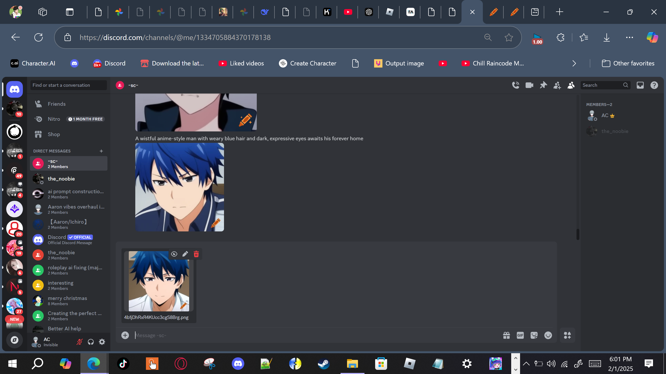Open the Other favorites folder
The image size is (666, 374).
click(x=628, y=63)
